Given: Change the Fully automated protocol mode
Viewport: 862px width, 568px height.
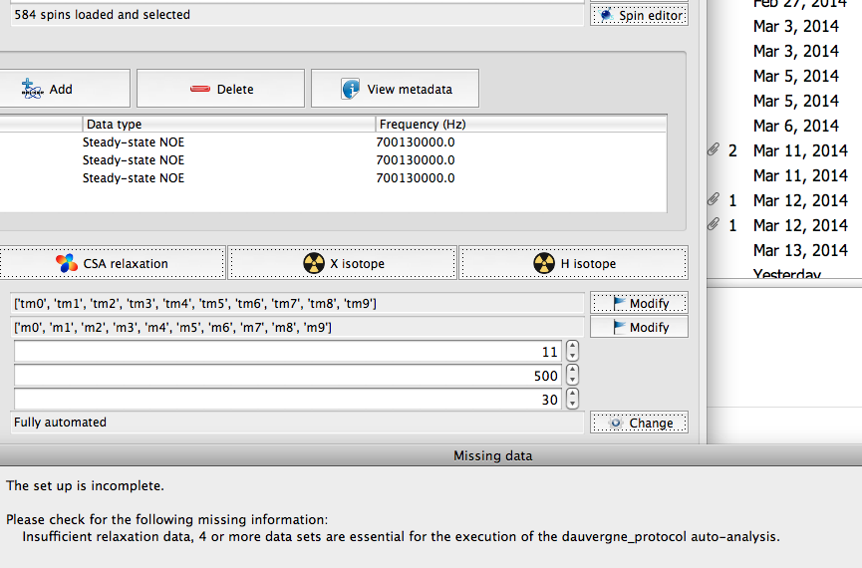Looking at the screenshot, I should [639, 423].
